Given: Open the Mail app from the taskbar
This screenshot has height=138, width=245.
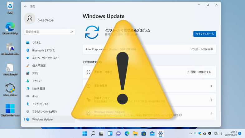Looking at the screenshot, I should point(152,133).
